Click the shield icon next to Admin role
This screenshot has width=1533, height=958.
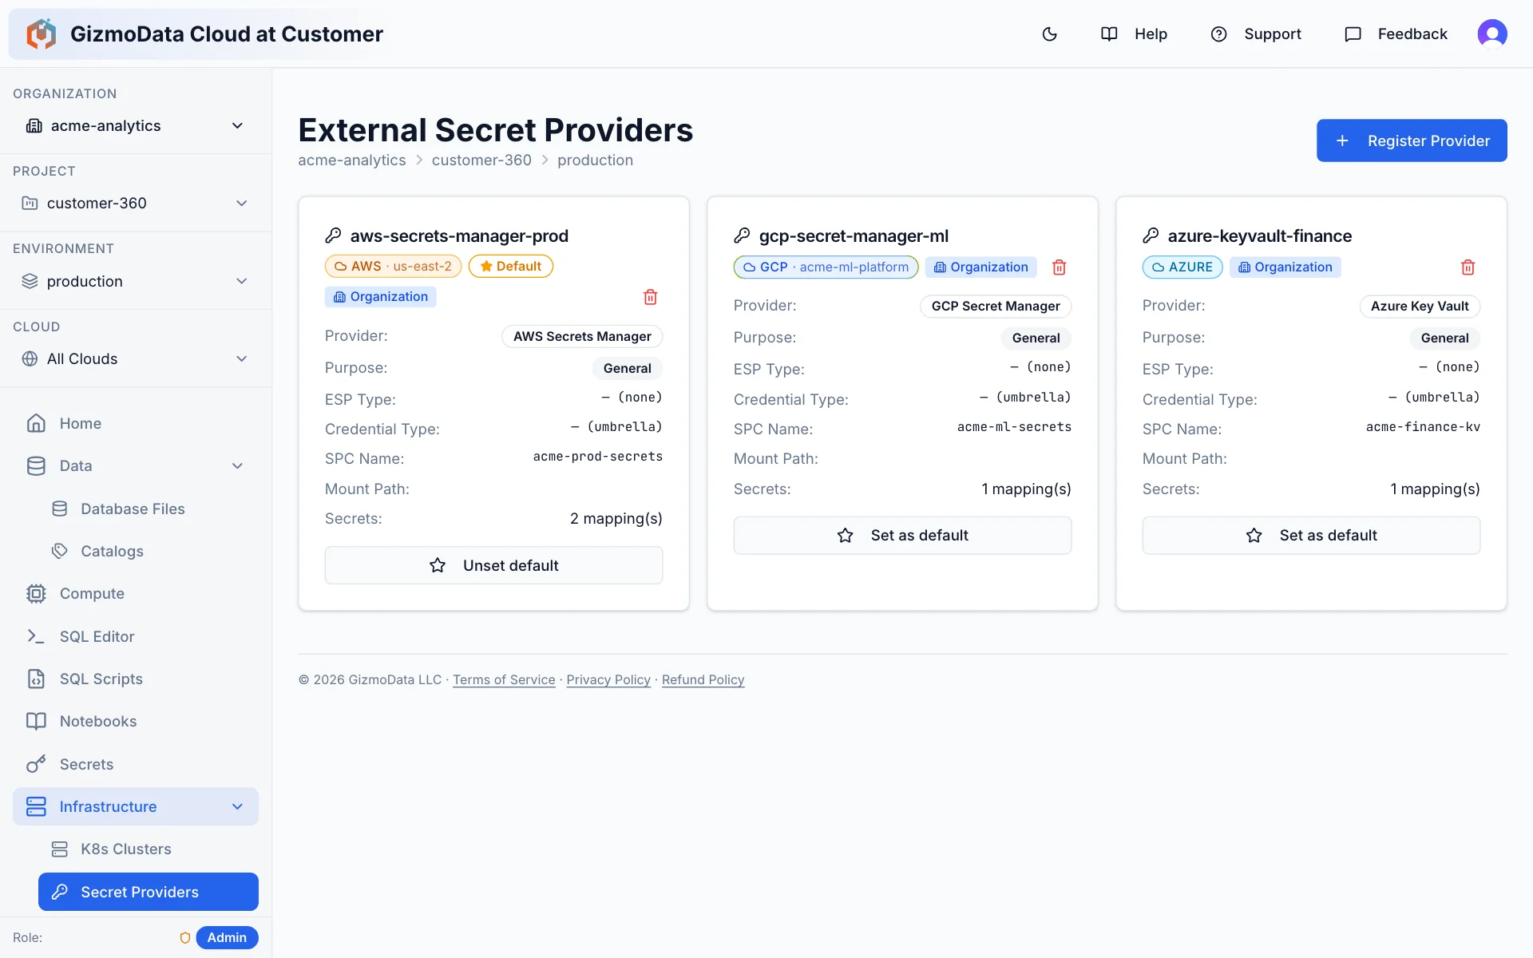tap(184, 938)
